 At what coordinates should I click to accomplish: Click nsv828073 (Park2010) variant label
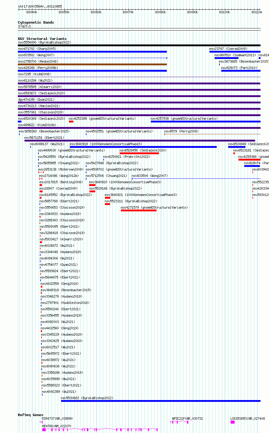click(x=239, y=68)
